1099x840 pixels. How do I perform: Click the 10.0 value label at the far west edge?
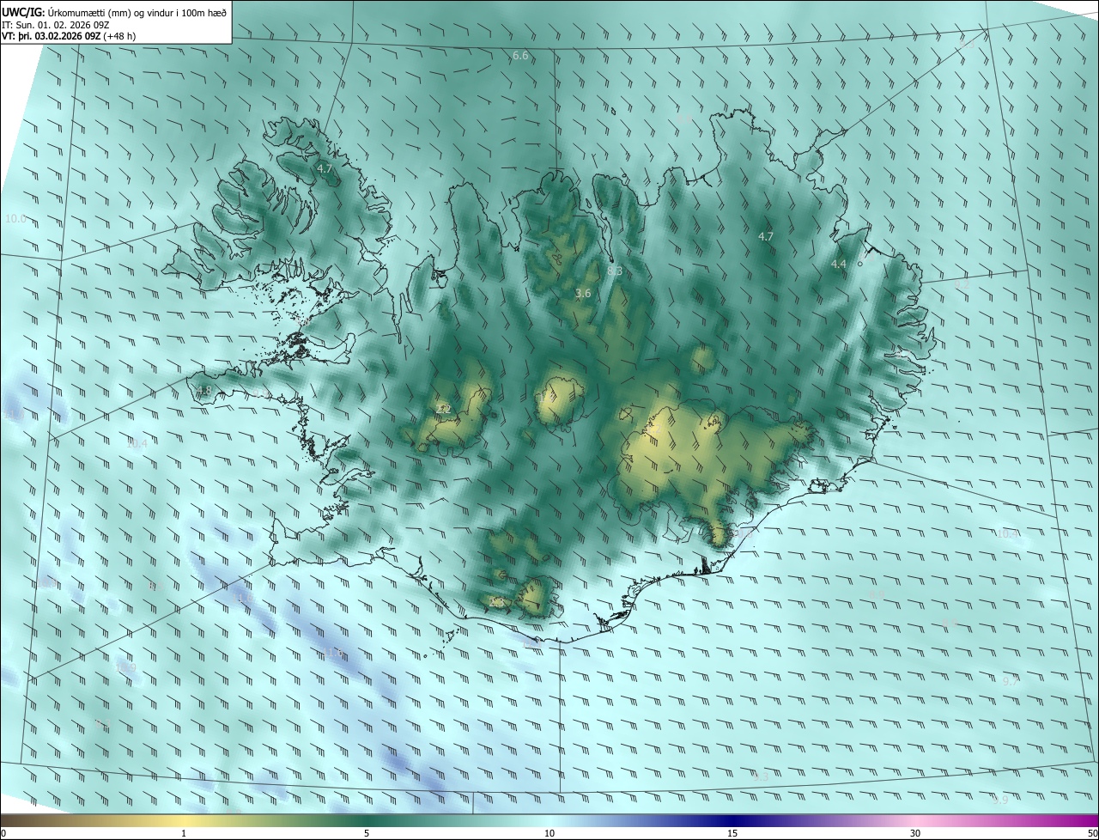coord(15,219)
